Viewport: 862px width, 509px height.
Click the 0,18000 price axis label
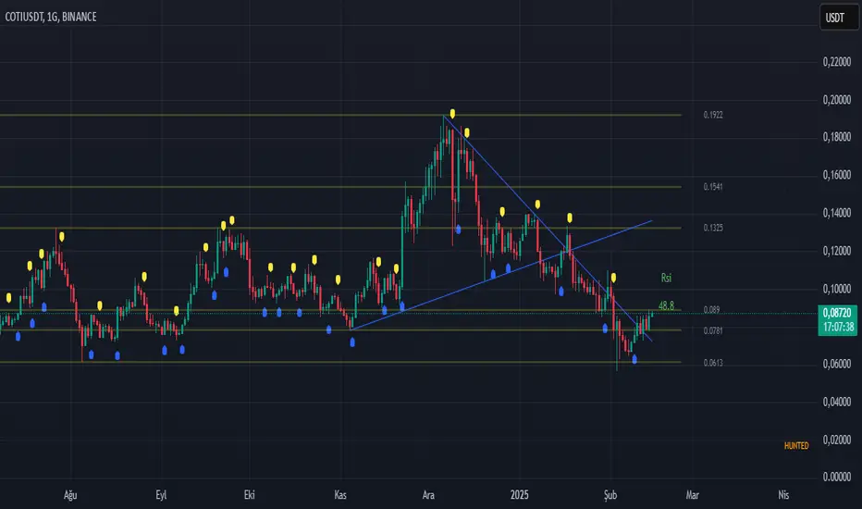837,137
